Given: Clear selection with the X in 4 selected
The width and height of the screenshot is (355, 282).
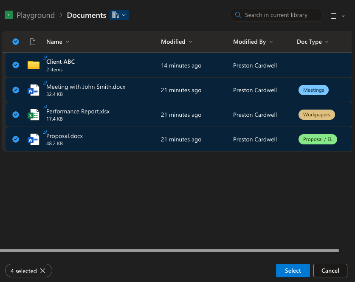Looking at the screenshot, I should point(42,271).
